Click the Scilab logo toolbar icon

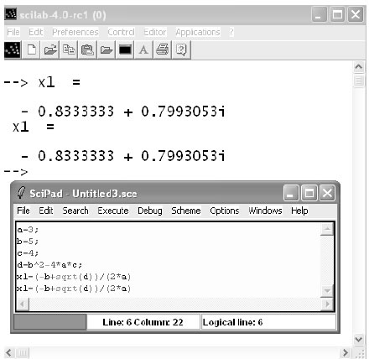[13, 50]
